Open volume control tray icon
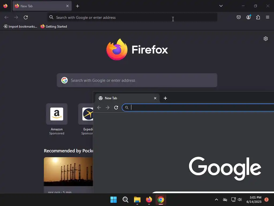This screenshot has height=206, width=274. (240, 200)
